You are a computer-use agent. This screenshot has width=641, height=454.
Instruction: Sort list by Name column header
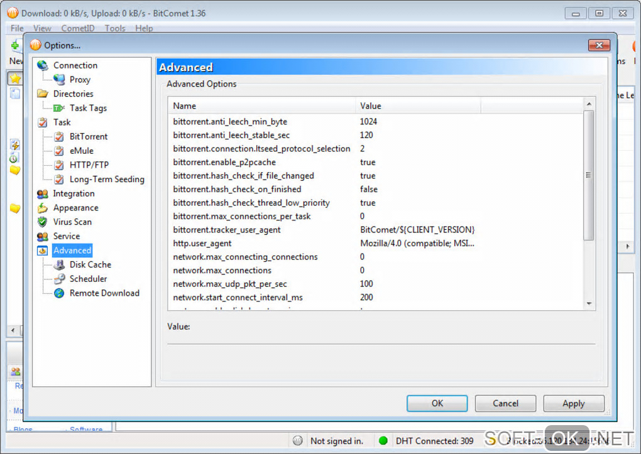pyautogui.click(x=261, y=106)
